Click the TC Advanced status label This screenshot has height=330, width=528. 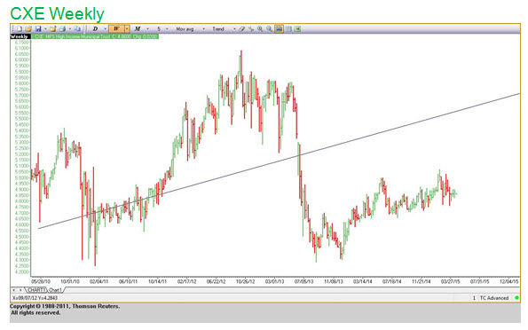click(x=494, y=298)
